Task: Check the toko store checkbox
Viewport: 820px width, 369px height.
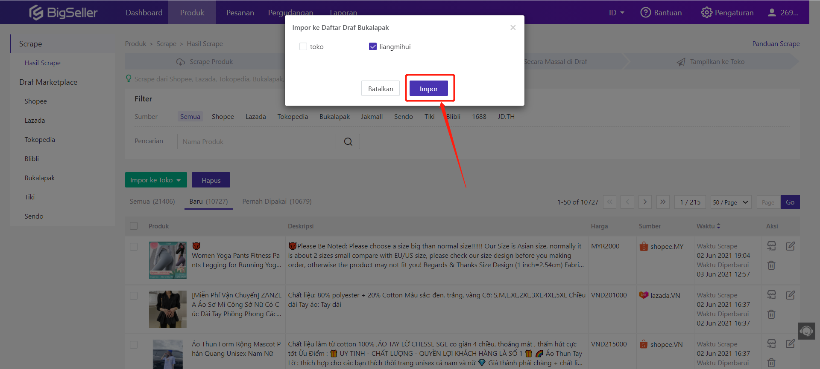Action: (x=303, y=46)
